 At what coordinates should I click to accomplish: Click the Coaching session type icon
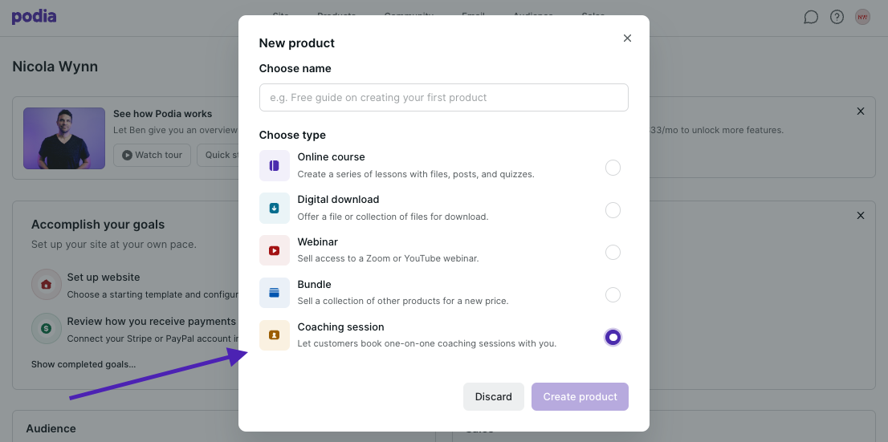[x=274, y=335]
